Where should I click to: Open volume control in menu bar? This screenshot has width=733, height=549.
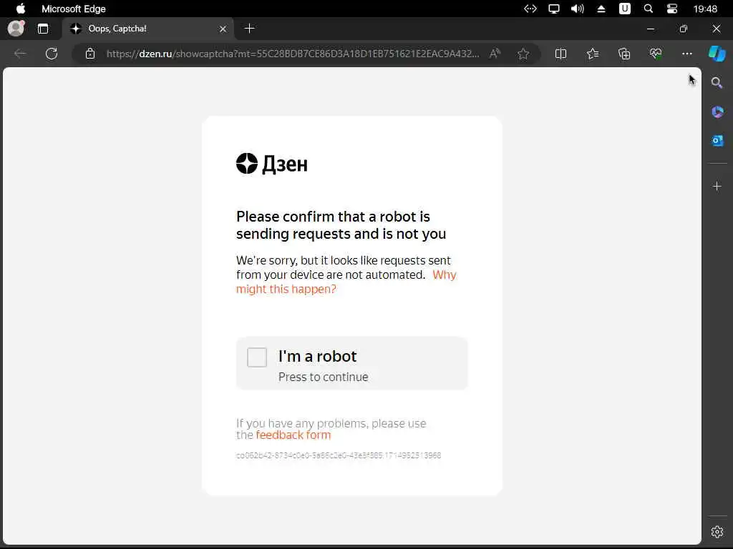[x=578, y=9]
